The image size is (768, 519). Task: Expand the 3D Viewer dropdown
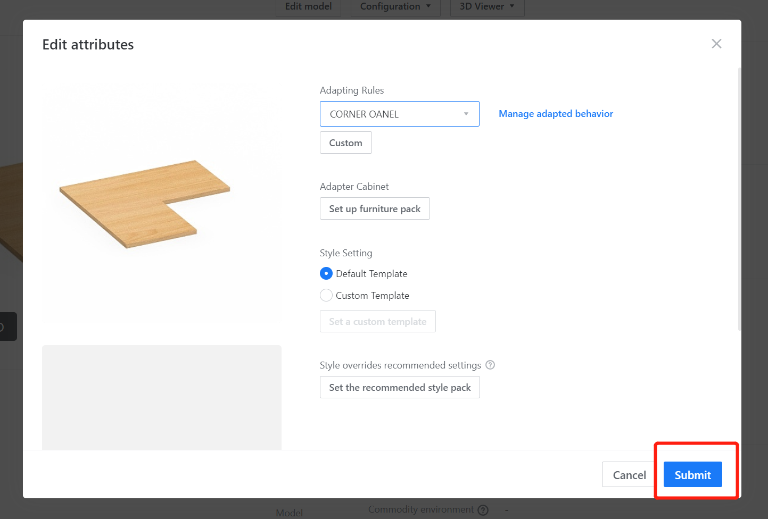[487, 7]
